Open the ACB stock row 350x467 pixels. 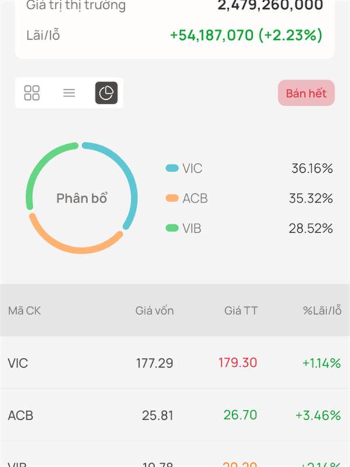[x=175, y=415]
